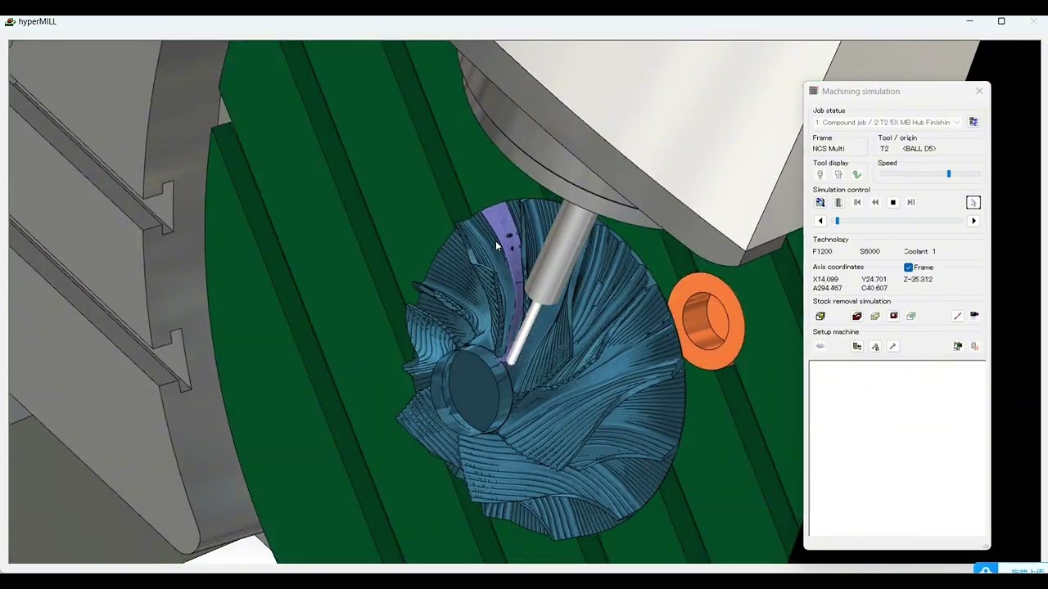Click the Y24.701 axis coordinate

click(874, 280)
